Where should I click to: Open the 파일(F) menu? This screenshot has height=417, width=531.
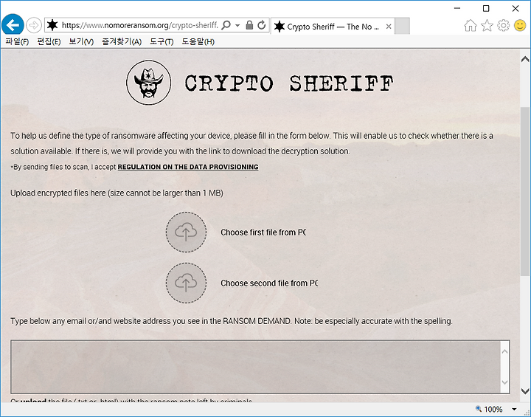[17, 41]
